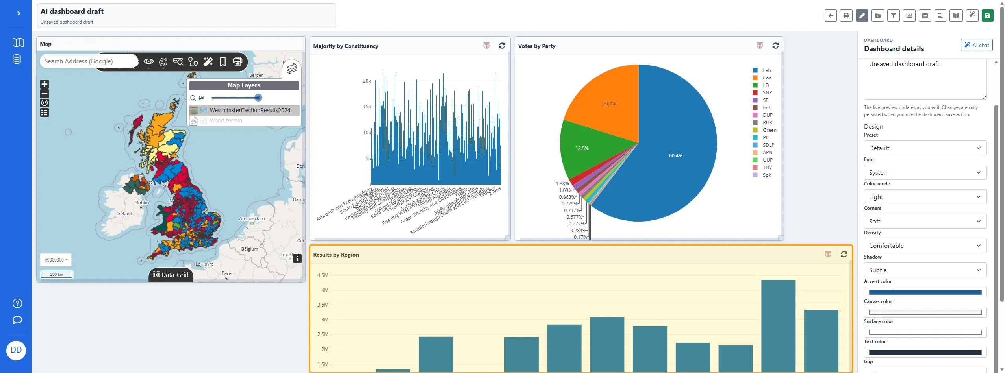Image resolution: width=1005 pixels, height=373 pixels.
Task: Open the Corners Soft dropdown
Action: point(925,221)
